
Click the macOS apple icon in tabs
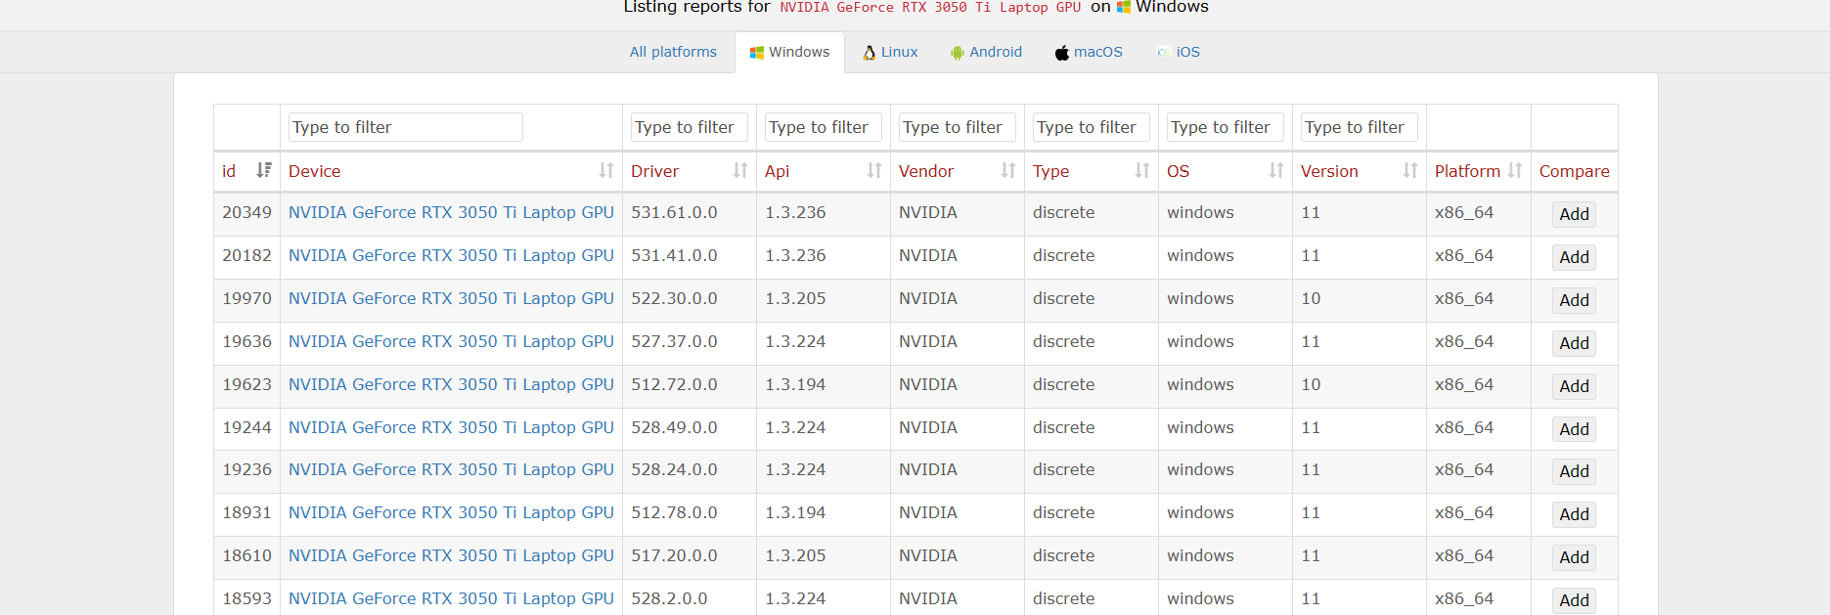[x=1062, y=53]
